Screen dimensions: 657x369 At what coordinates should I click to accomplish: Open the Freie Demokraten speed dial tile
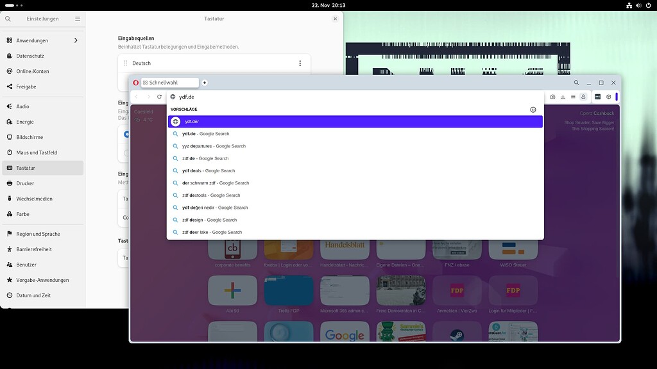tap(401, 290)
